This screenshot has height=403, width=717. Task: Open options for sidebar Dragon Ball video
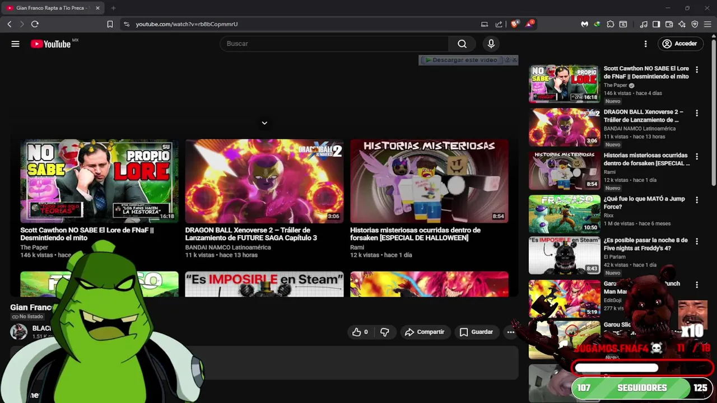697,113
